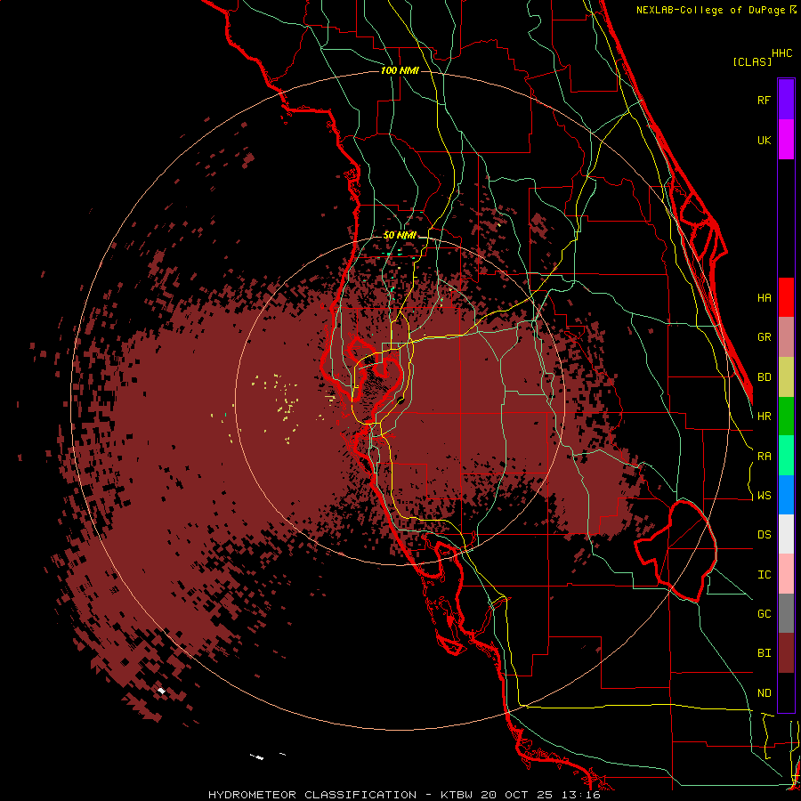The height and width of the screenshot is (801, 801).
Task: Click the ND legend label
Action: pos(764,693)
